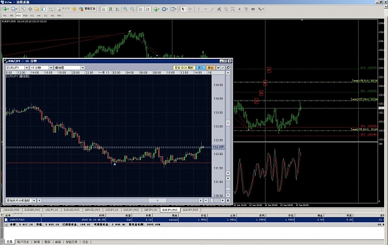Select the trendline drawing tool

[x=212, y=9]
